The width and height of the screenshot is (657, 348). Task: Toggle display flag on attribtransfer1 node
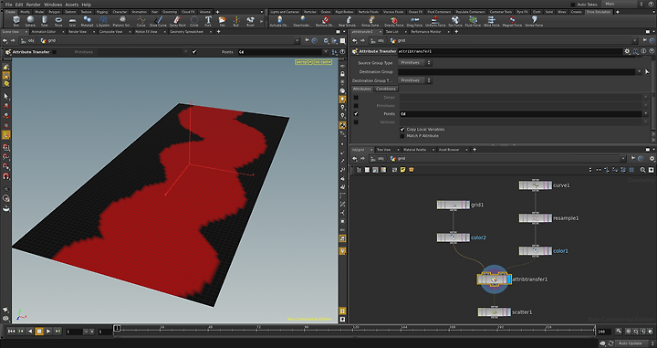(x=508, y=279)
